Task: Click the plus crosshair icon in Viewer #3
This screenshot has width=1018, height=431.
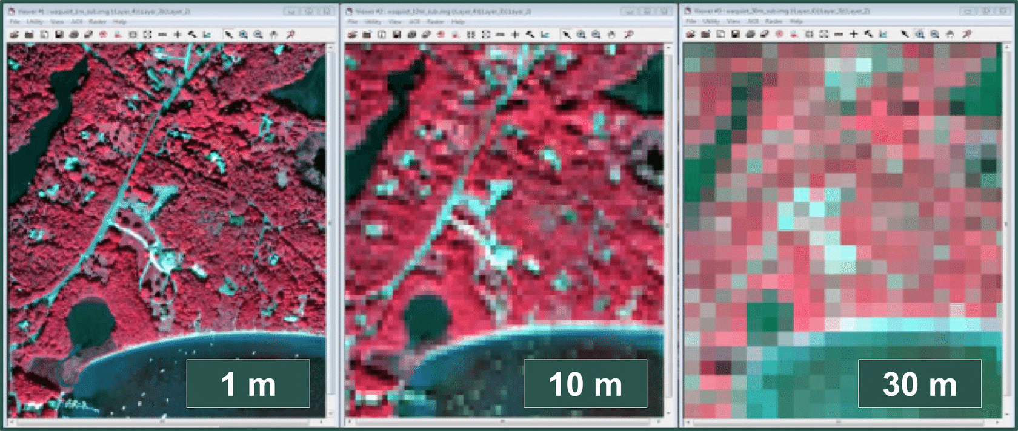Action: (854, 34)
